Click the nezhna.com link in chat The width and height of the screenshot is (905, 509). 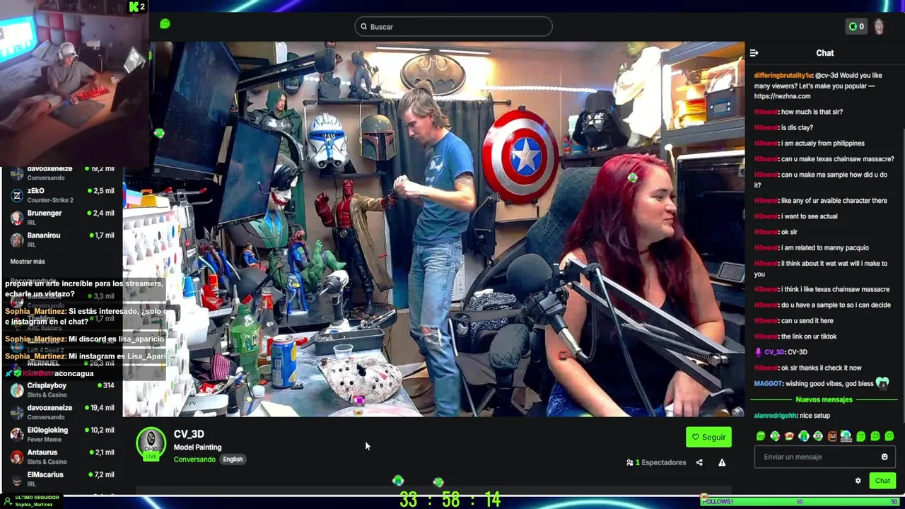click(782, 96)
